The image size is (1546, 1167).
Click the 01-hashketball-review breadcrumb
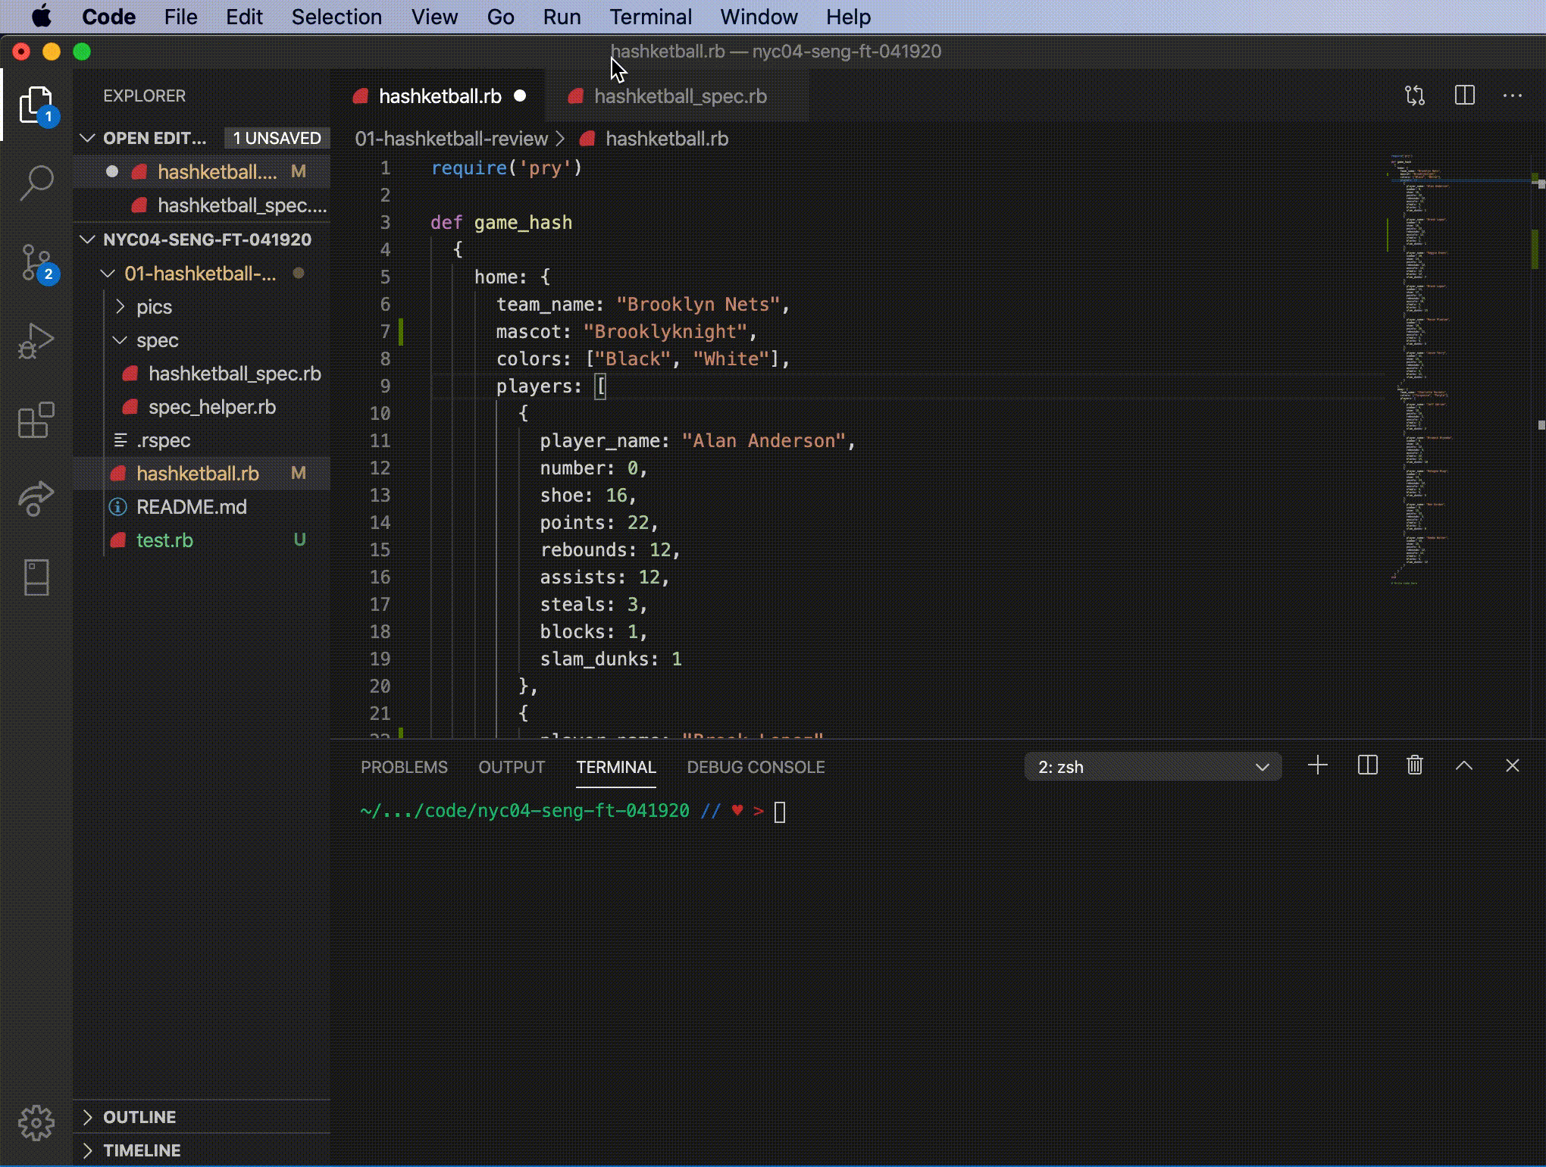coord(451,139)
